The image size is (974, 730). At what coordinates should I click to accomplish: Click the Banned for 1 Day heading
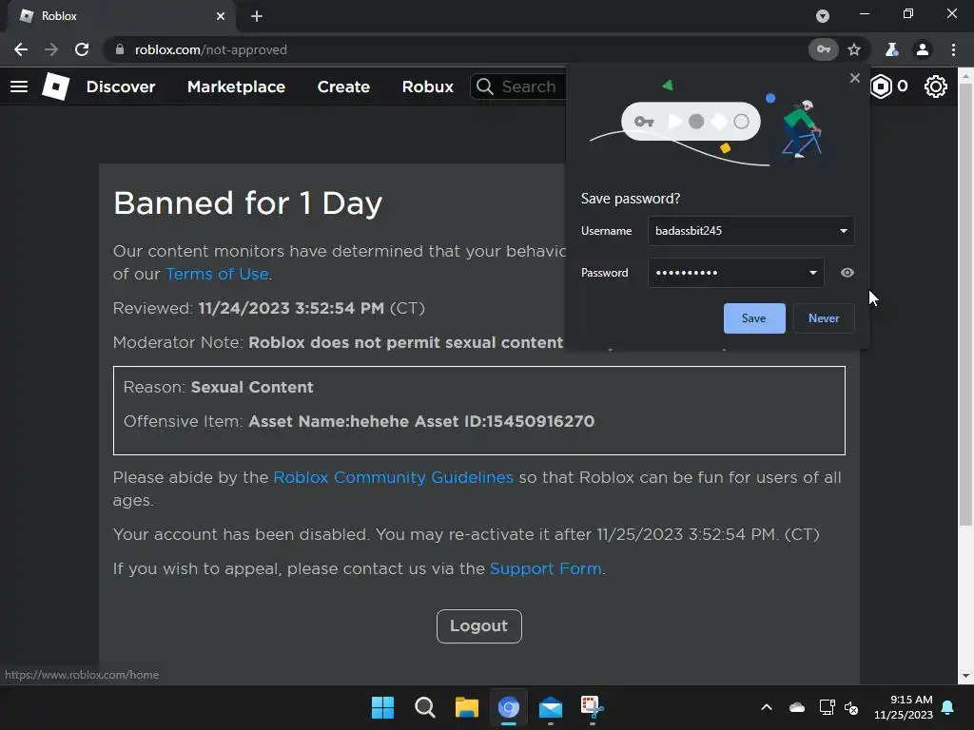(248, 203)
